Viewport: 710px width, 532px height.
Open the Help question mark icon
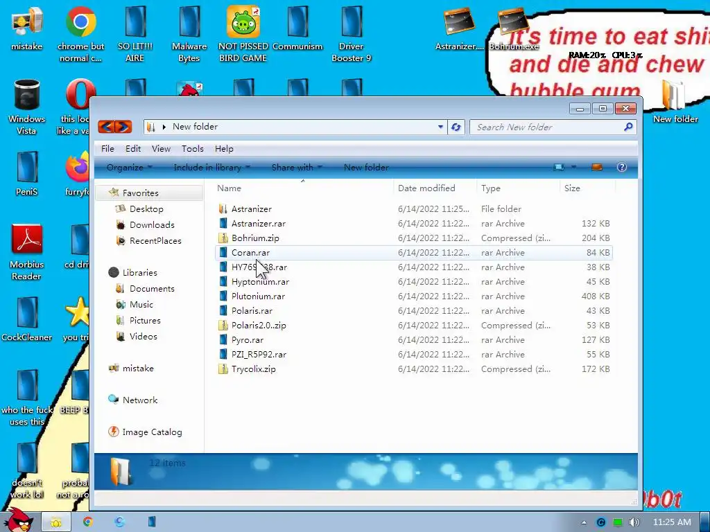tap(622, 167)
